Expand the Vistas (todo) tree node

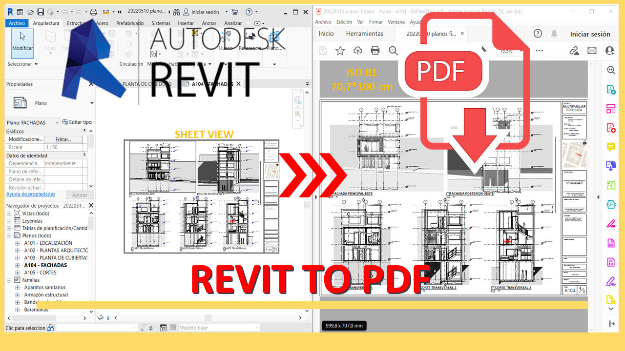9,214
